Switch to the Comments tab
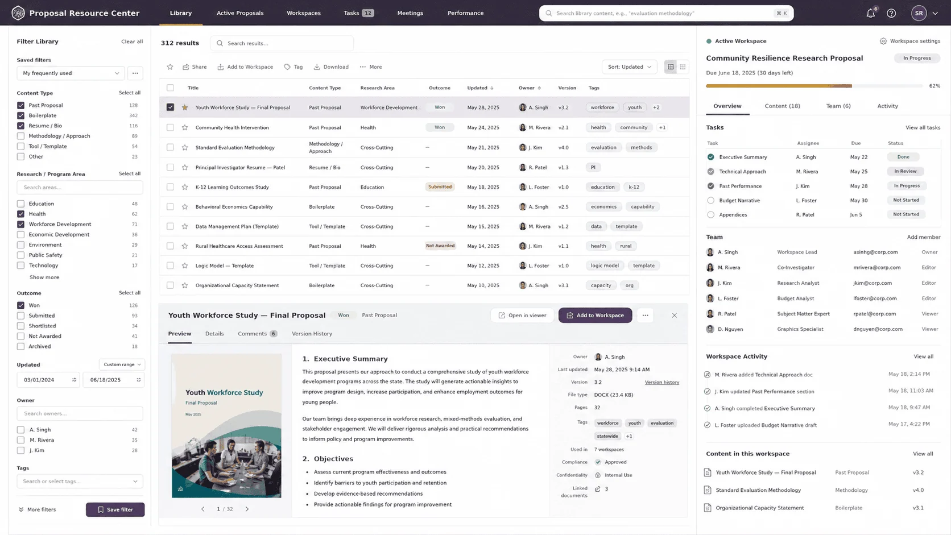This screenshot has height=535, width=951. 257,334
